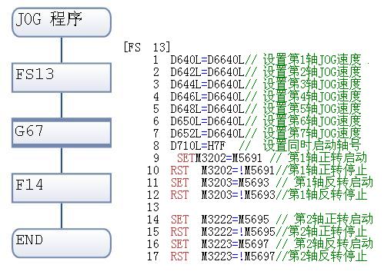
Task: Click the [FS 13] program header
Action: click(147, 47)
